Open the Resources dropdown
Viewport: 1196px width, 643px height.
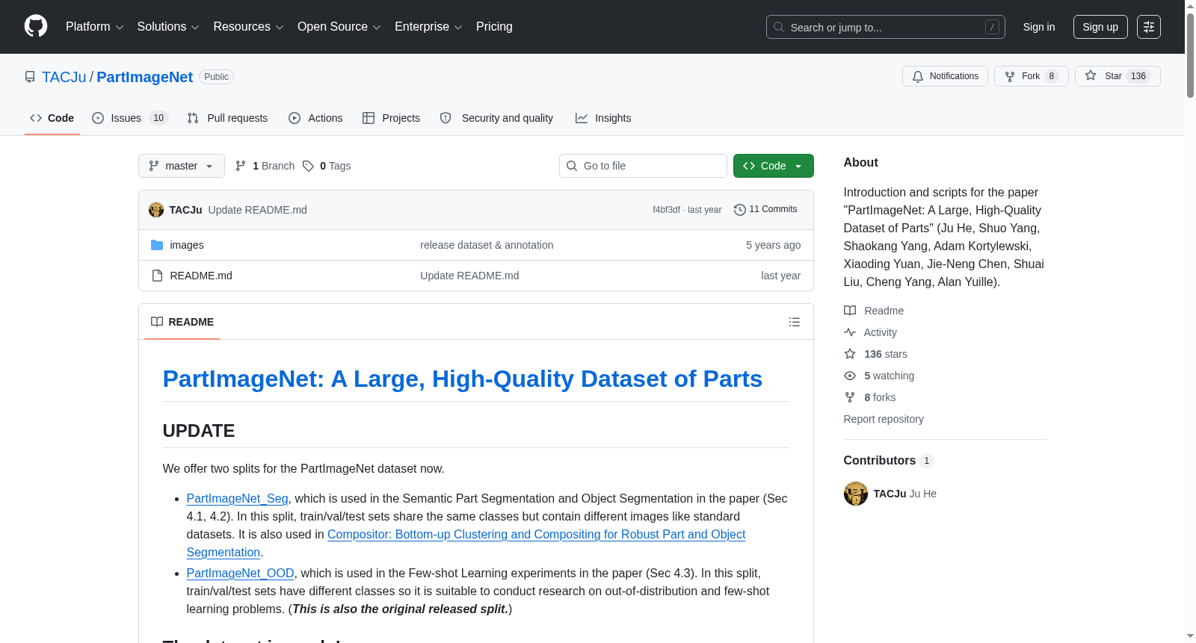[x=248, y=27]
